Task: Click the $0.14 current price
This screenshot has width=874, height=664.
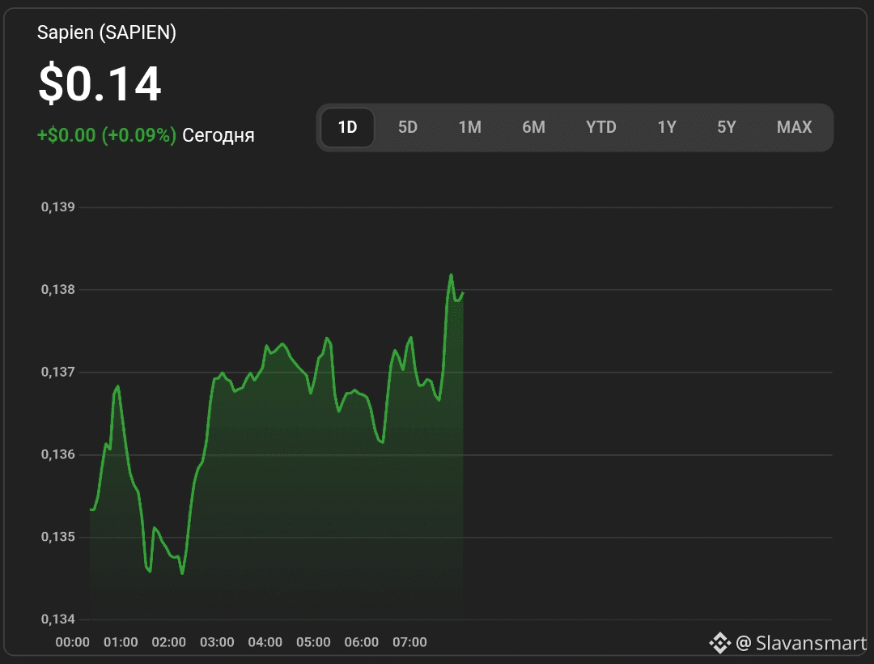Action: [100, 83]
